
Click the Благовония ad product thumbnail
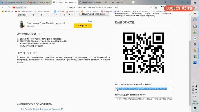pos(22,24)
